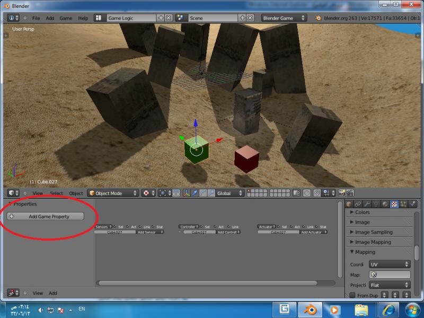This screenshot has width=424, height=318.
Task: Open the Material properties tab icon
Action: (385, 204)
